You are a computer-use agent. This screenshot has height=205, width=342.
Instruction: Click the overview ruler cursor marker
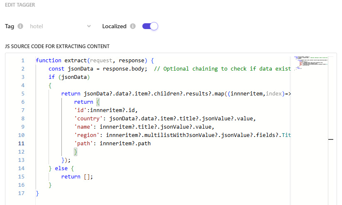click(331, 140)
